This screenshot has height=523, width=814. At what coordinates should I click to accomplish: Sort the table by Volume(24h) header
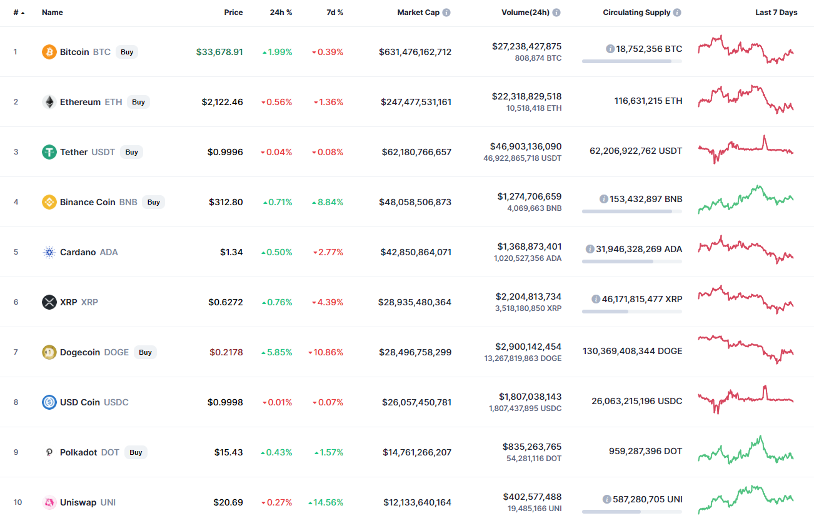(x=525, y=13)
